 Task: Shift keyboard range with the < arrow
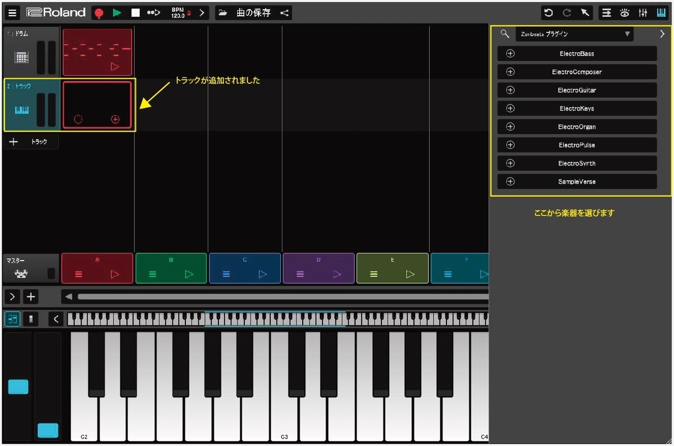point(56,319)
